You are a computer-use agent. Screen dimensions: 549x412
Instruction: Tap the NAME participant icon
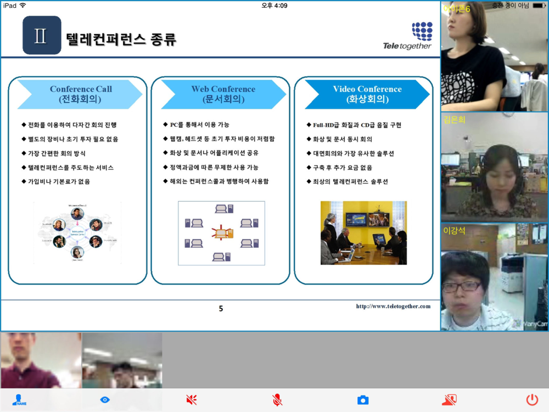(x=19, y=400)
